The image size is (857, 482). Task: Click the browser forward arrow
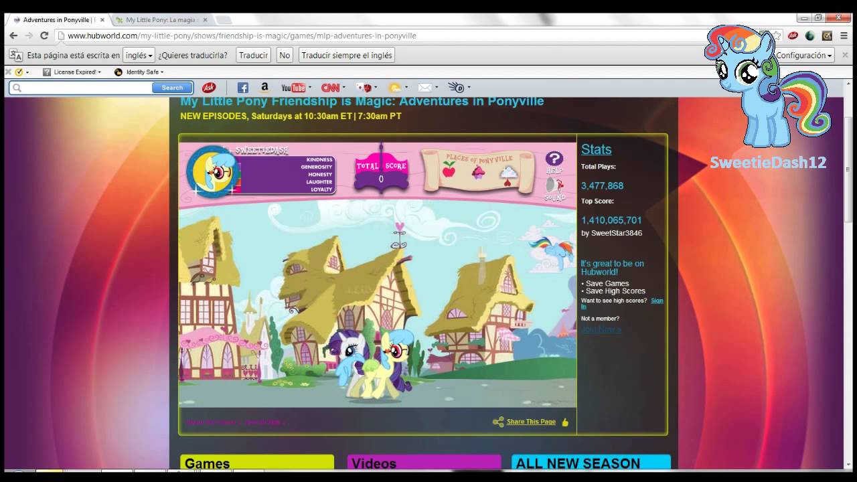(x=29, y=35)
